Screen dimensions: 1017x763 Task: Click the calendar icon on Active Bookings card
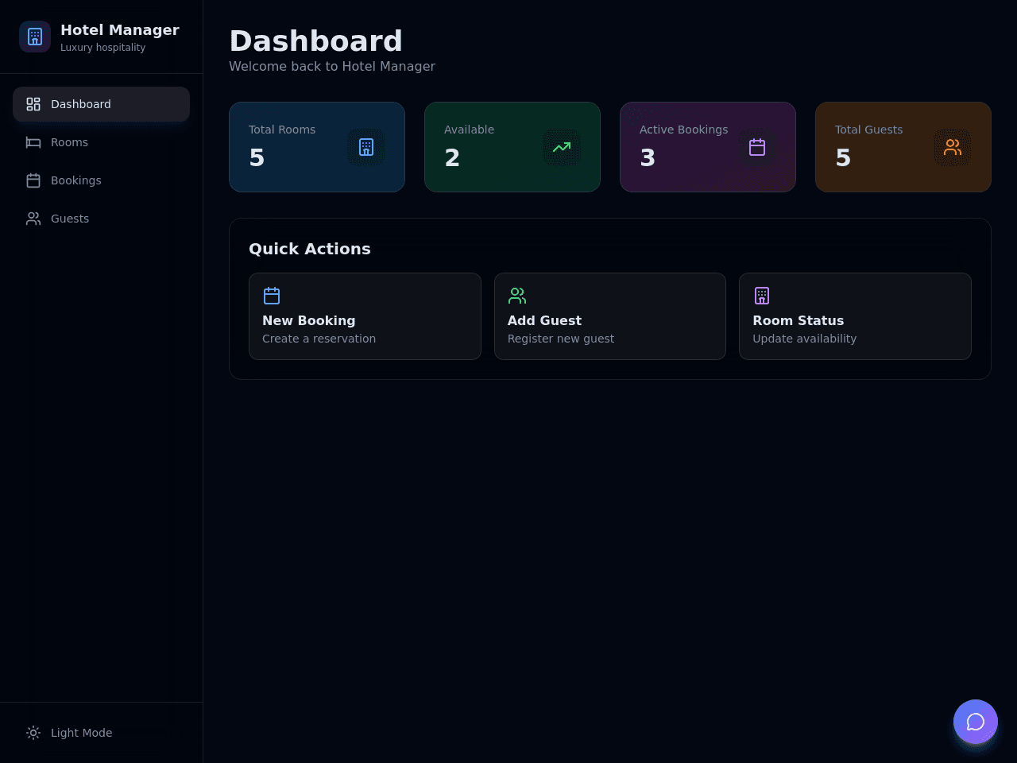(757, 147)
